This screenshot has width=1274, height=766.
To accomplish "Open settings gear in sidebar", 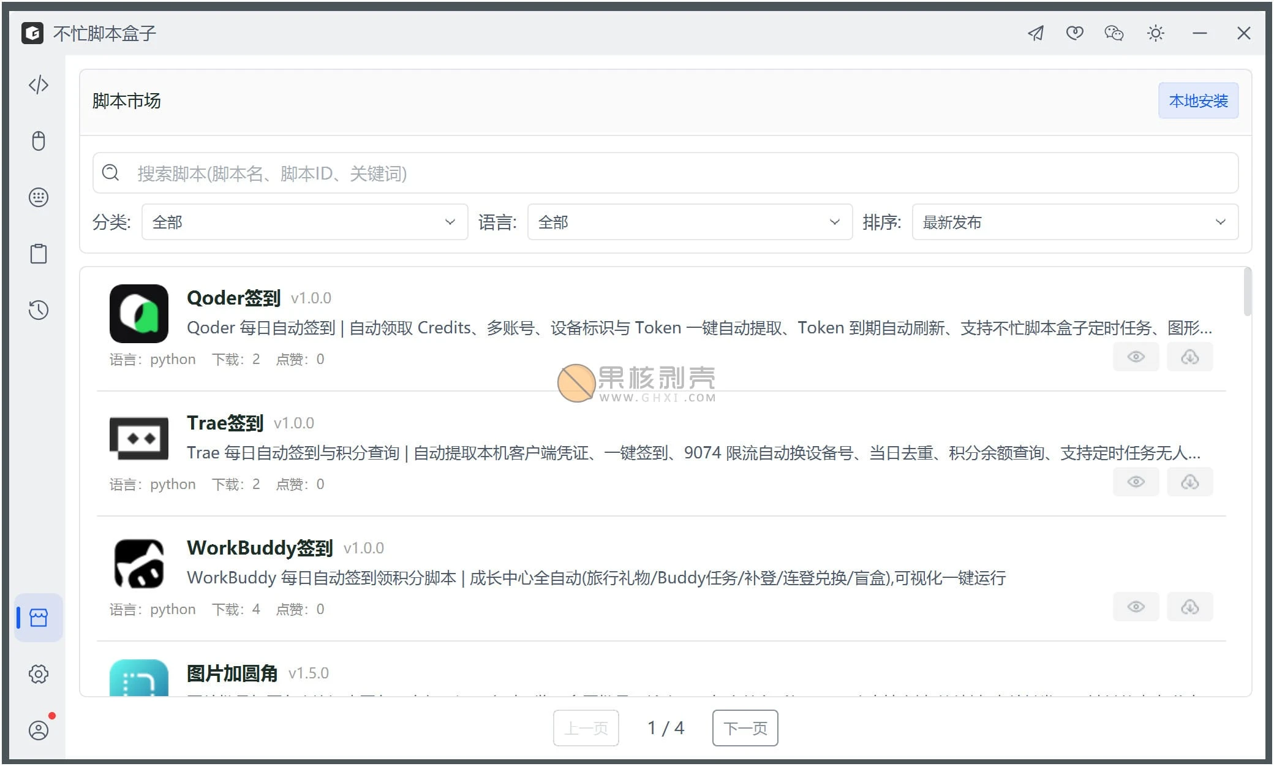I will click(x=38, y=674).
